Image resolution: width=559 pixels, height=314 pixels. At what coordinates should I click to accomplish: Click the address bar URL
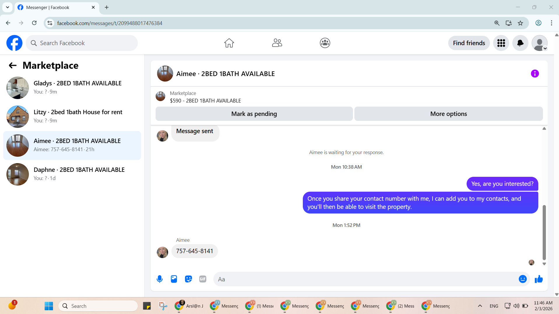(x=110, y=23)
